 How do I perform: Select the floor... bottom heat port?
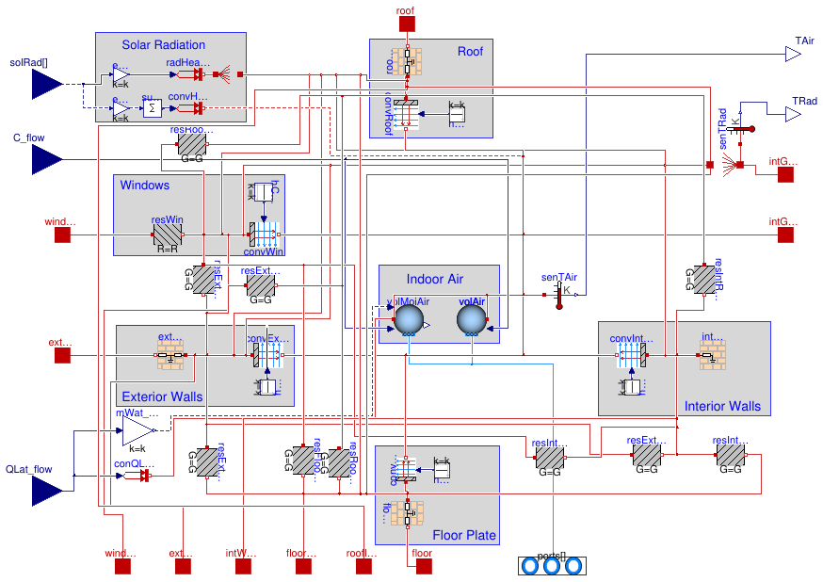pos(303,566)
